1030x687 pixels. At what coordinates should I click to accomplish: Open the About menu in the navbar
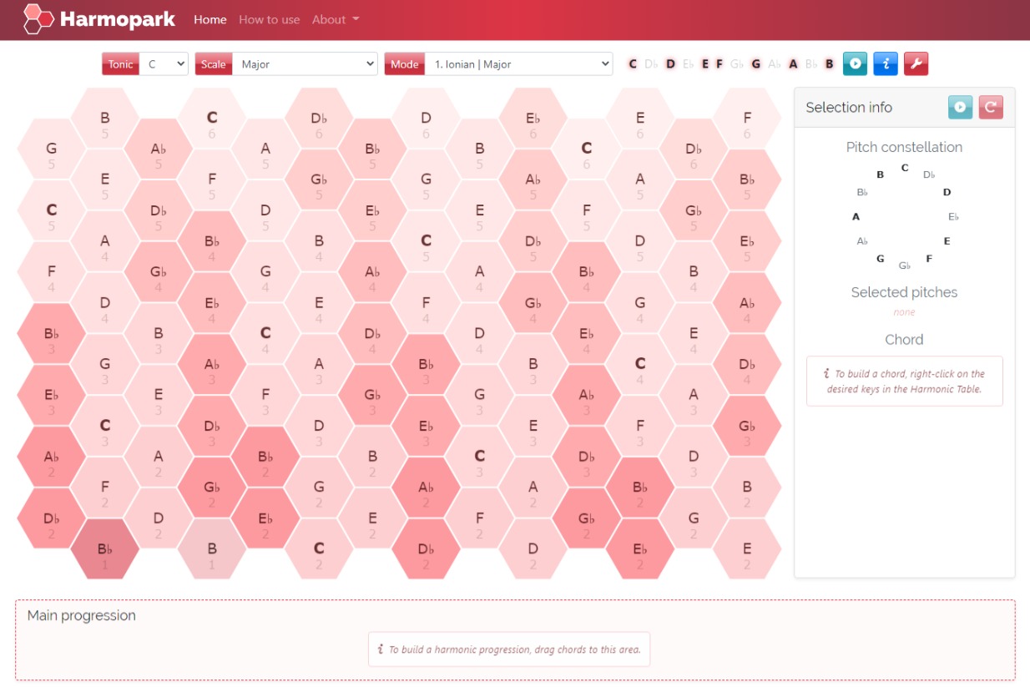(x=336, y=19)
